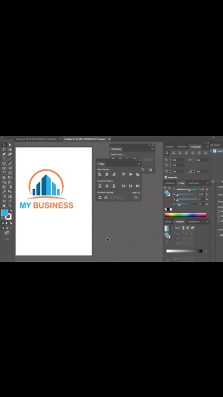Select the Zoom tool magnifier
This screenshot has height=397, width=223.
click(x=10, y=205)
